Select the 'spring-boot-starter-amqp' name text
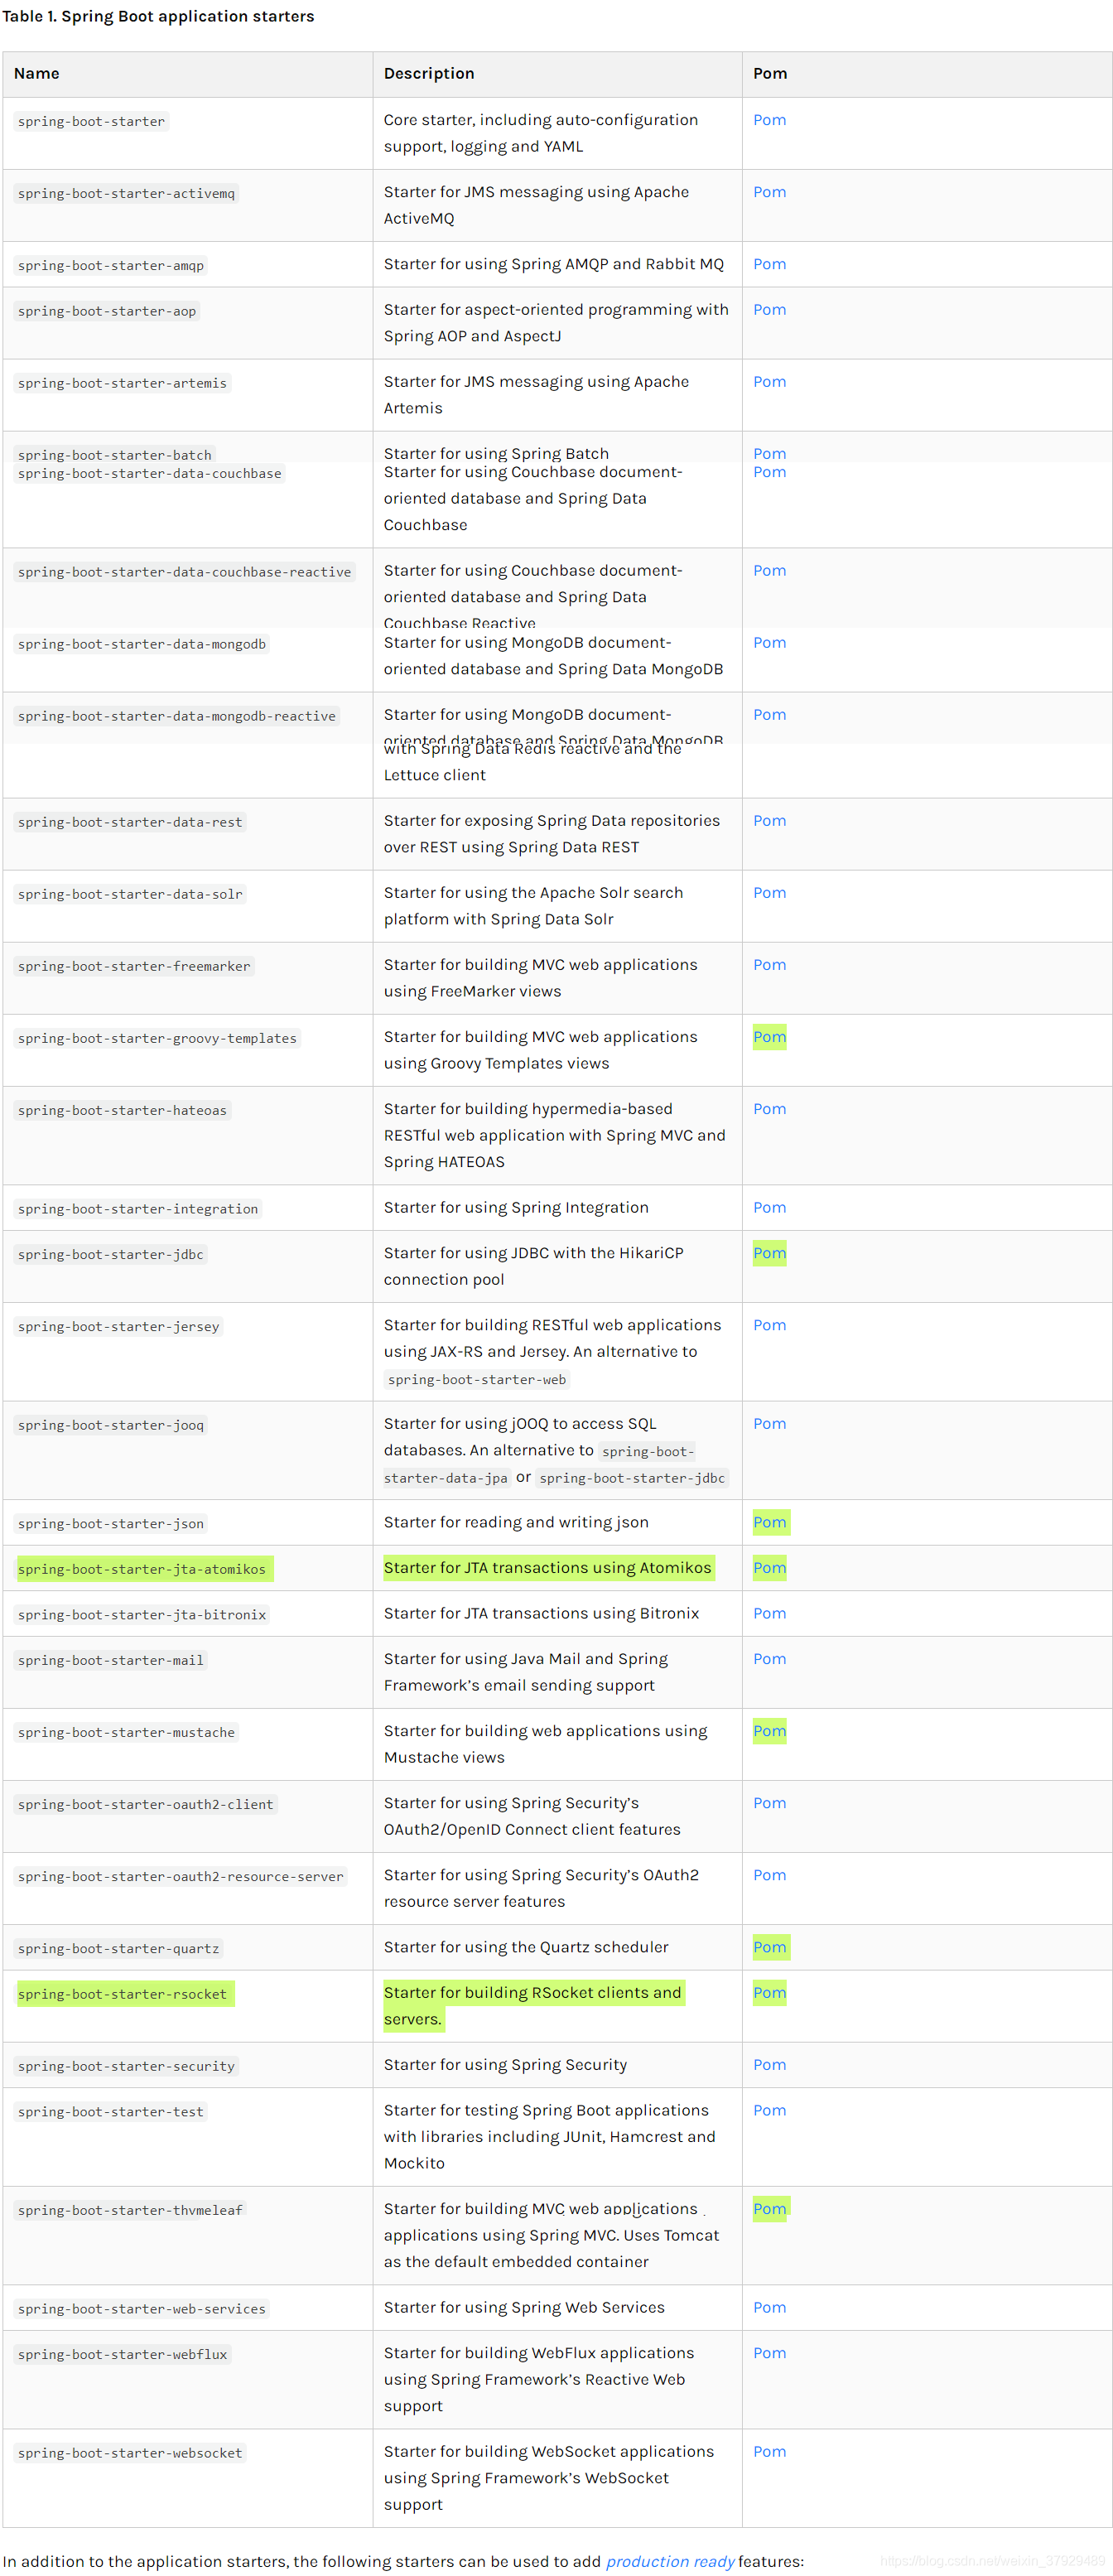The width and height of the screenshot is (1113, 2576). coord(110,266)
